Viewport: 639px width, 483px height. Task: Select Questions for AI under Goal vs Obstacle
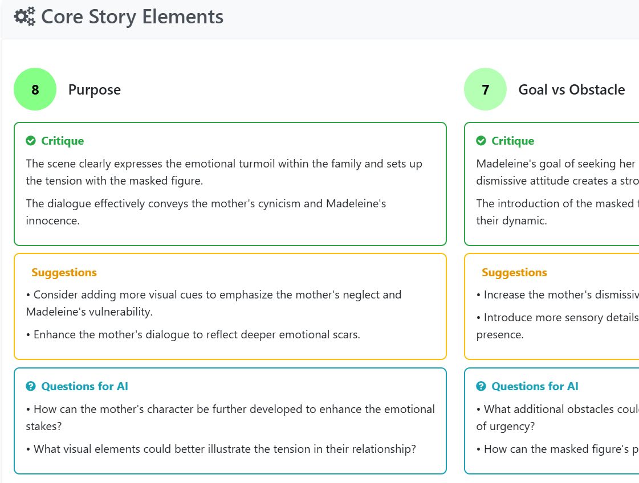click(535, 387)
